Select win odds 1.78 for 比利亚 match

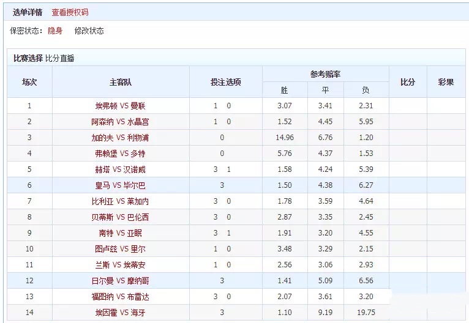point(285,201)
